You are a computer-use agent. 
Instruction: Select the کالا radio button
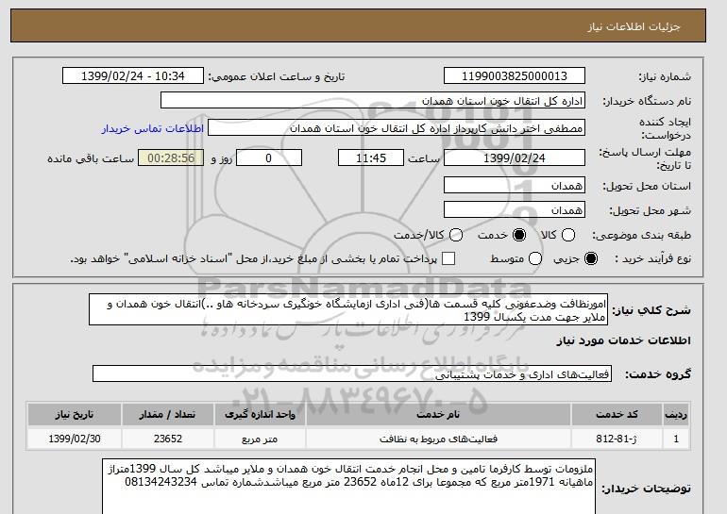(568, 235)
